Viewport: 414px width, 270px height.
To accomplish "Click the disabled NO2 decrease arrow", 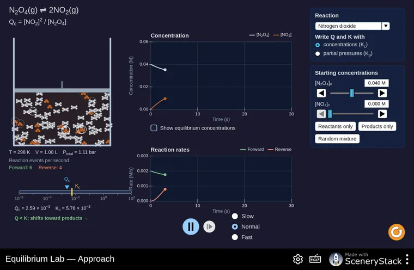I will click(x=321, y=114).
